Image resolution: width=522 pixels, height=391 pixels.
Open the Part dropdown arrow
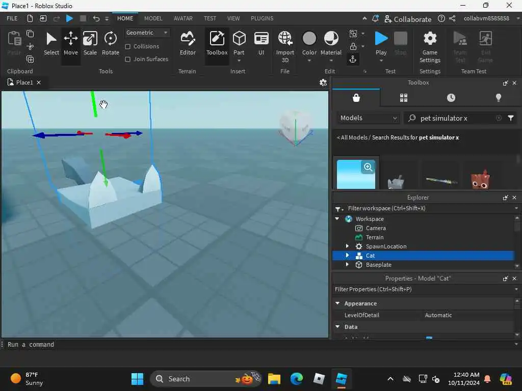[x=239, y=61]
